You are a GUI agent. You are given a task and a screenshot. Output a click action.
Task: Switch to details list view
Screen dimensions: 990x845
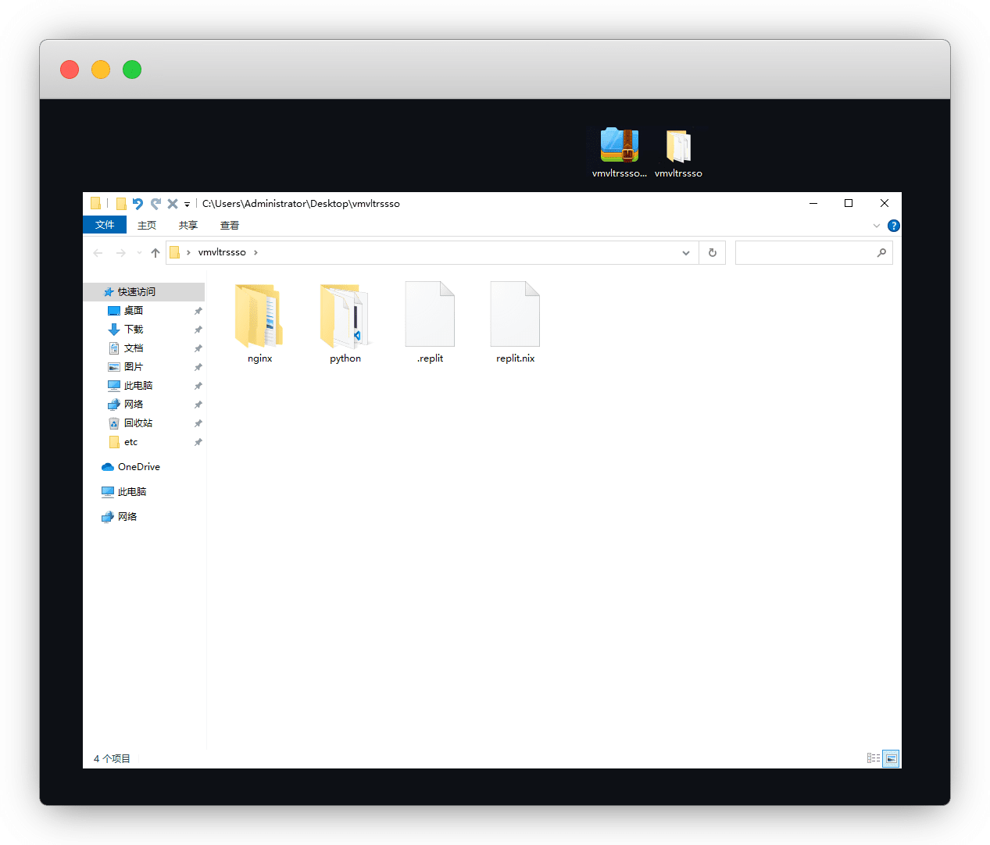coord(874,758)
